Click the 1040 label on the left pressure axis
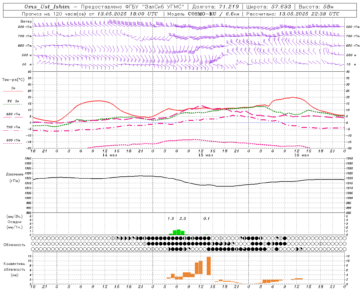This screenshot has width=361, height=289. pyautogui.click(x=28, y=158)
